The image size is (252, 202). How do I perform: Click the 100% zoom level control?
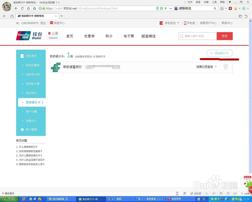[245, 193]
